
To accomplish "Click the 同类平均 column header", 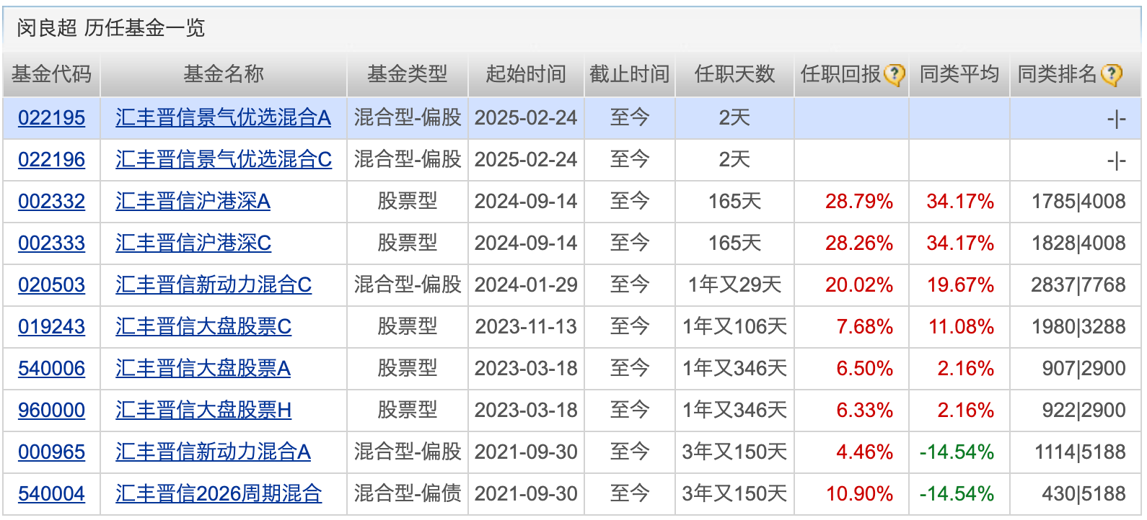I will pos(959,74).
